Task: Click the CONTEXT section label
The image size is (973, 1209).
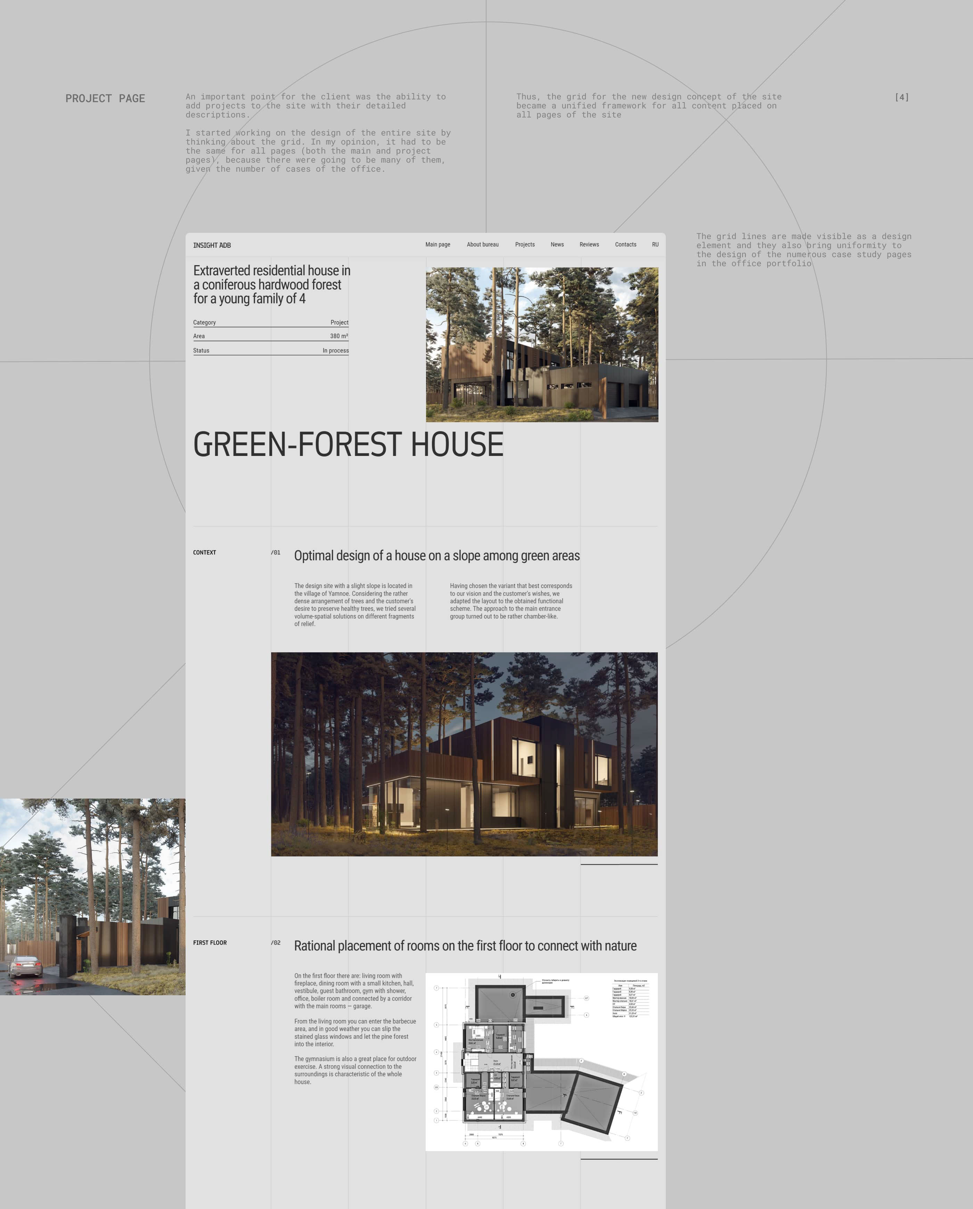Action: [x=204, y=552]
